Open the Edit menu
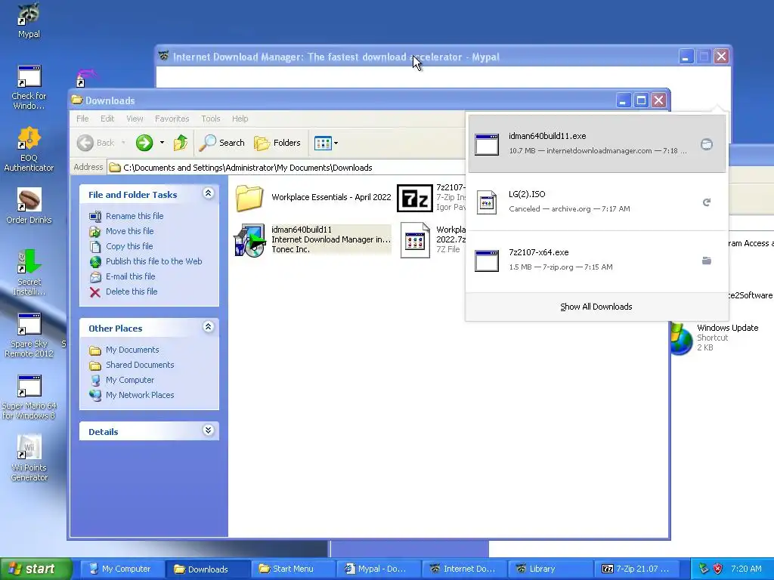Image resolution: width=774 pixels, height=580 pixels. click(107, 119)
